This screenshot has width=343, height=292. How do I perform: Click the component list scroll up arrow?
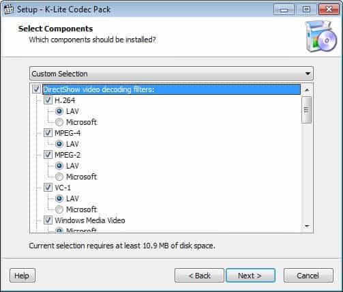coord(307,90)
